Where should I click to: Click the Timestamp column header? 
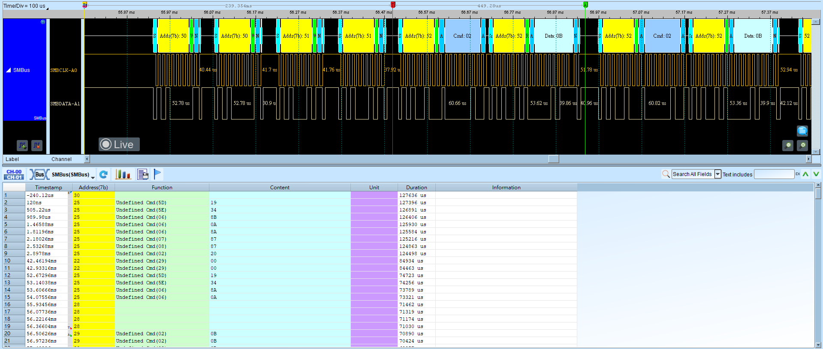point(48,187)
